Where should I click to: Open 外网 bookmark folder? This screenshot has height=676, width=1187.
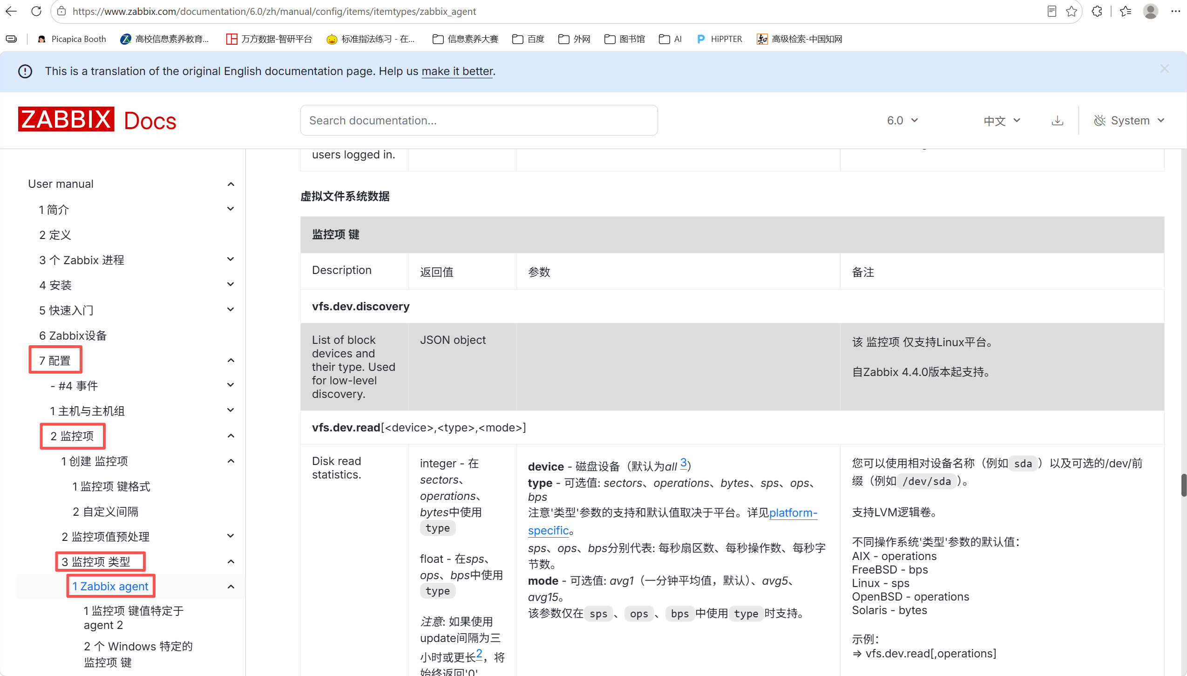(x=574, y=39)
